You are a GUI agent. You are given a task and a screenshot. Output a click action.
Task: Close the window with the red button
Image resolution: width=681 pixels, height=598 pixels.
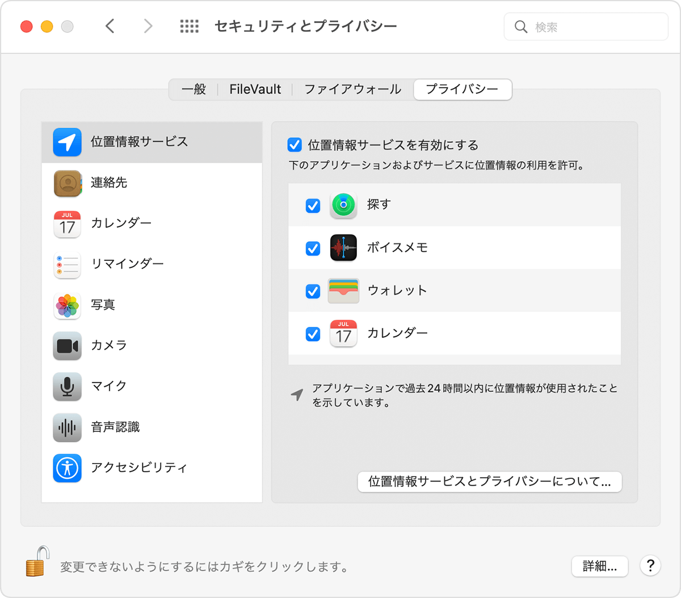click(26, 26)
